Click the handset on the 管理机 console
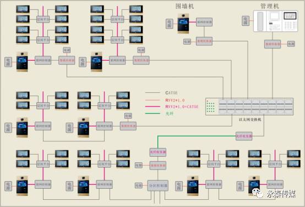The image size is (305, 207). (x=260, y=22)
